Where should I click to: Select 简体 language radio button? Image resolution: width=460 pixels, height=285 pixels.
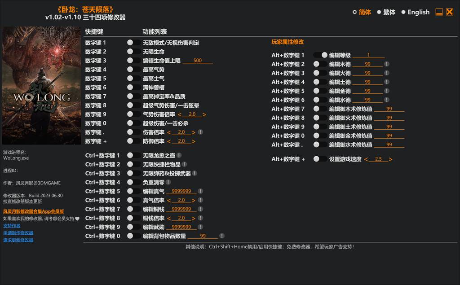point(354,12)
